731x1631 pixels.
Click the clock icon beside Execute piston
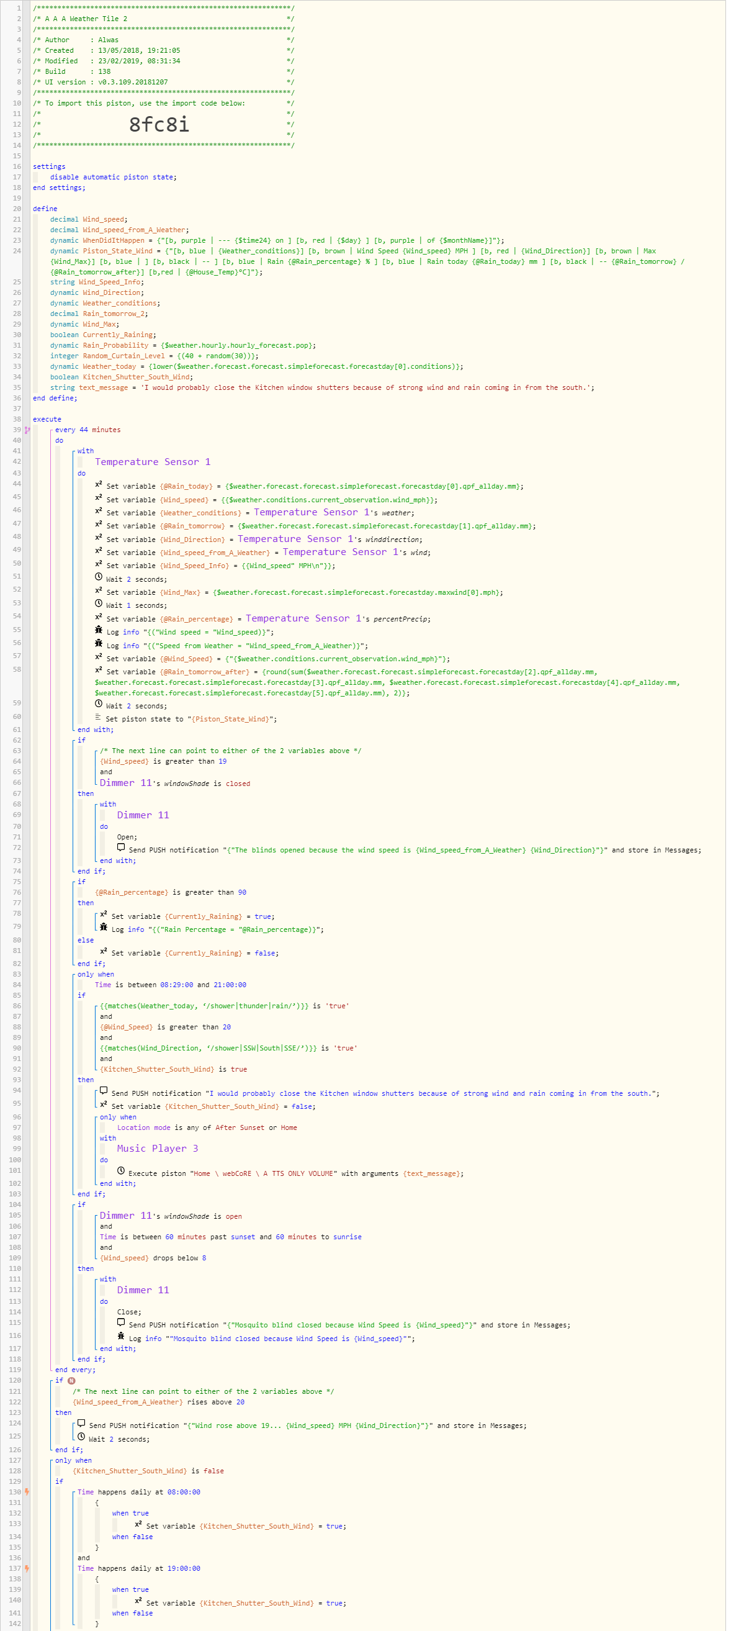tap(121, 1172)
